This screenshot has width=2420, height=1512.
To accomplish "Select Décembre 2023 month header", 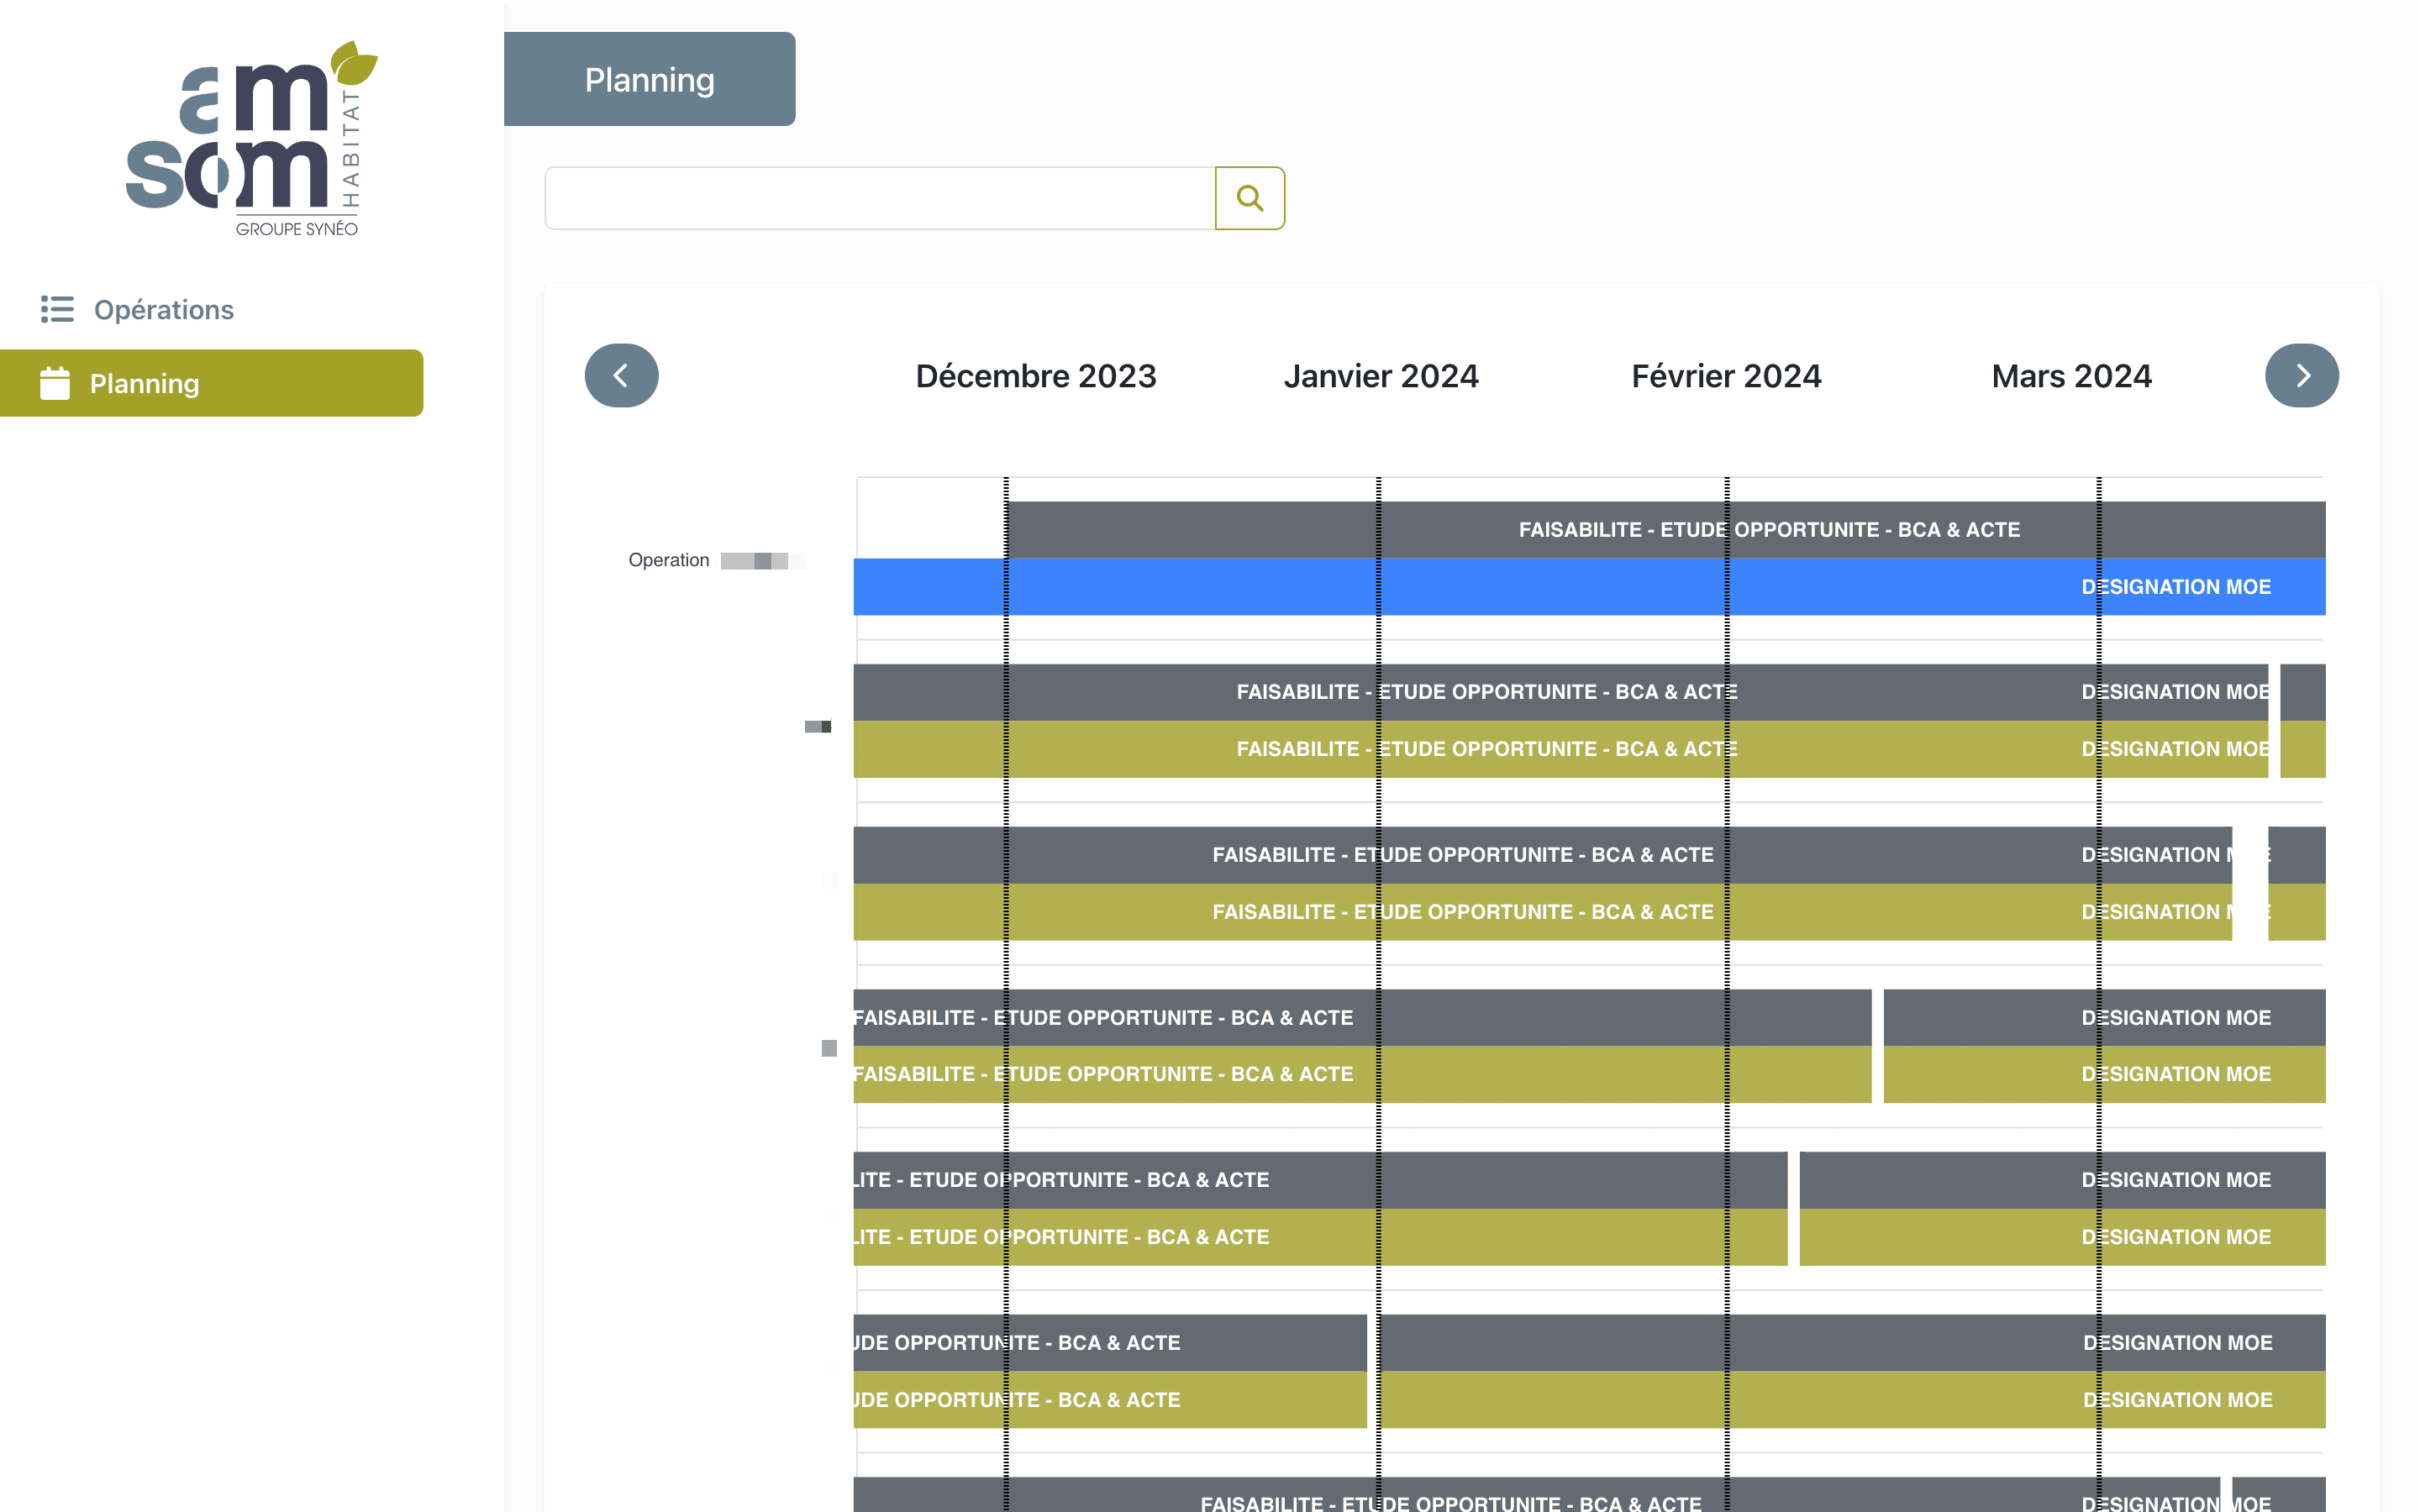I will [x=1035, y=376].
